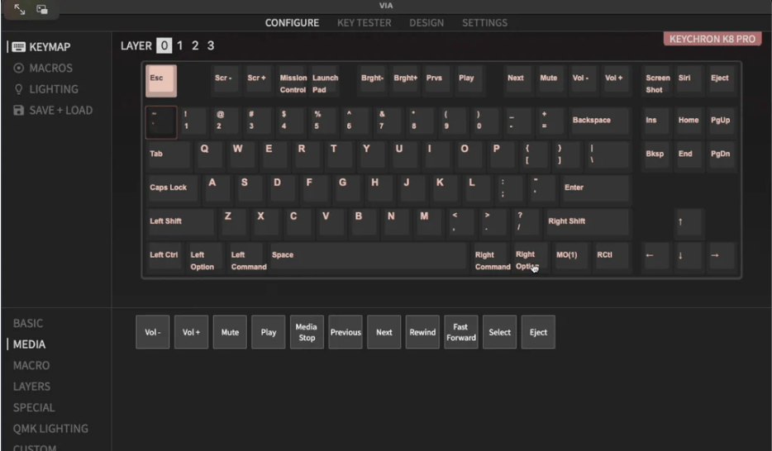Select the Right Shift key
The width and height of the screenshot is (772, 451).
click(587, 222)
